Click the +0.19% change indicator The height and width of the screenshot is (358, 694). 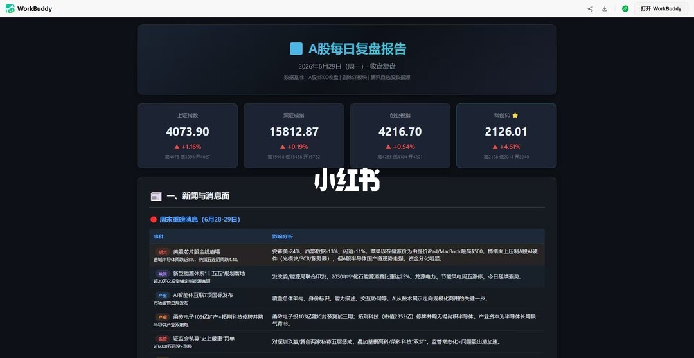pos(294,147)
